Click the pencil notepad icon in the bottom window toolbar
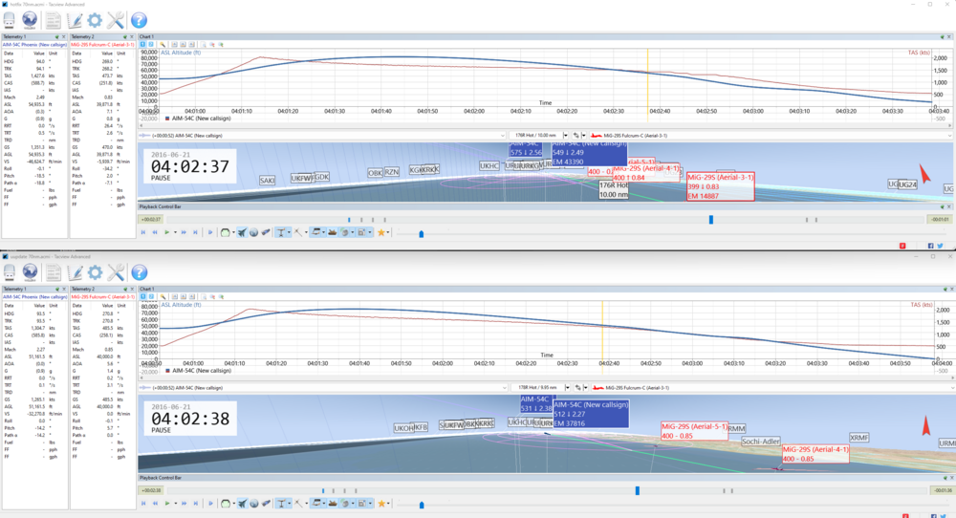This screenshot has height=518, width=956. 75,272
